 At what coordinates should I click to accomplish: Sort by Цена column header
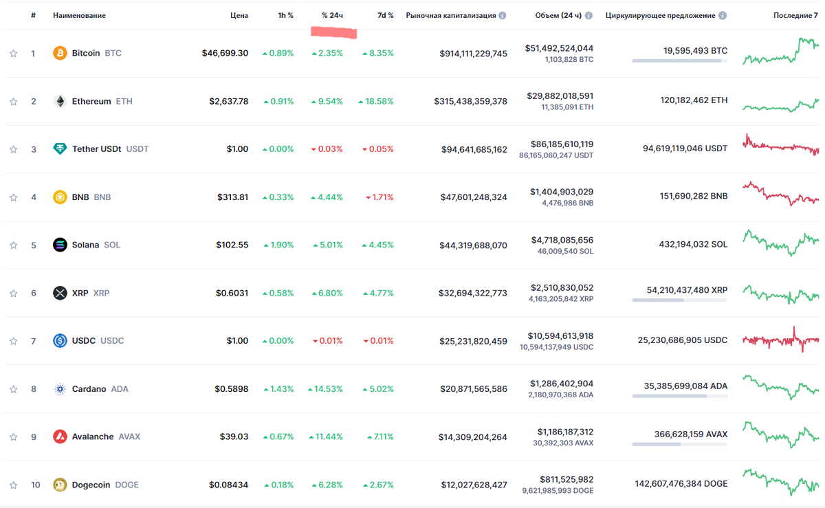(239, 15)
